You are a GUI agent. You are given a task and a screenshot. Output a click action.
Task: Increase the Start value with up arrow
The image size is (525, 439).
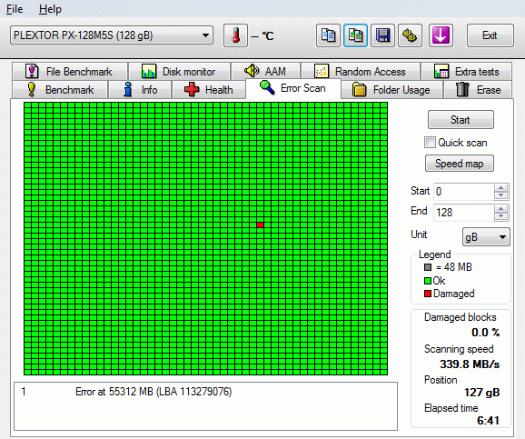click(500, 188)
